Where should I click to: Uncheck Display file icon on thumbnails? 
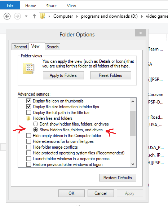pyautogui.click(x=28, y=101)
